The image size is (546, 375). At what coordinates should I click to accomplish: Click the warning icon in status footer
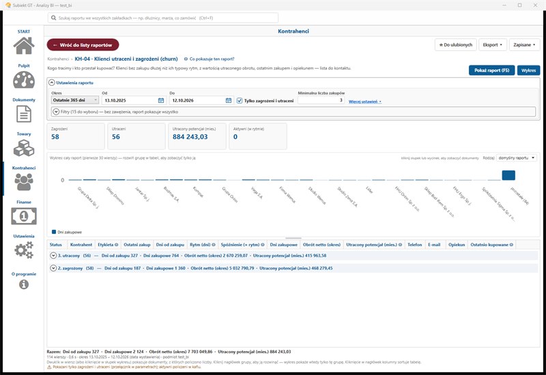(x=49, y=367)
